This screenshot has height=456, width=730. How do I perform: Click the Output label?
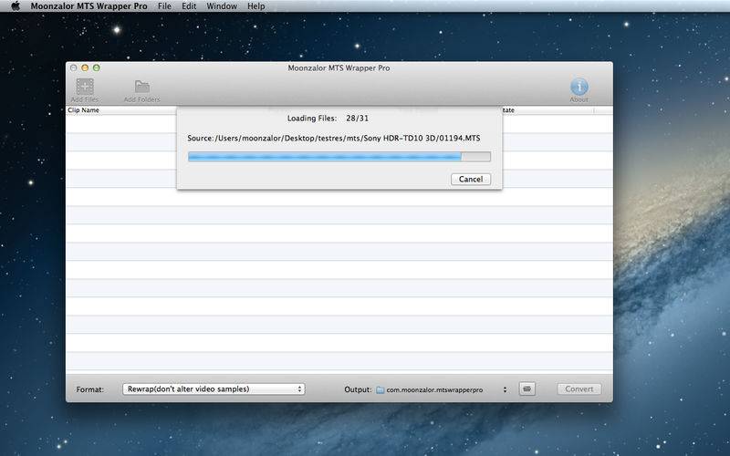coord(358,389)
